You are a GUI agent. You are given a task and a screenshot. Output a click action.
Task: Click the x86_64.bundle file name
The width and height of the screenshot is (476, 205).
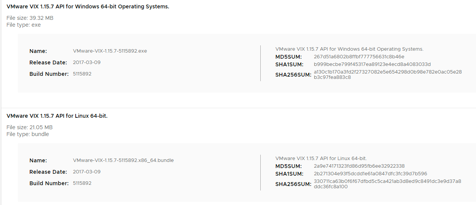click(123, 160)
